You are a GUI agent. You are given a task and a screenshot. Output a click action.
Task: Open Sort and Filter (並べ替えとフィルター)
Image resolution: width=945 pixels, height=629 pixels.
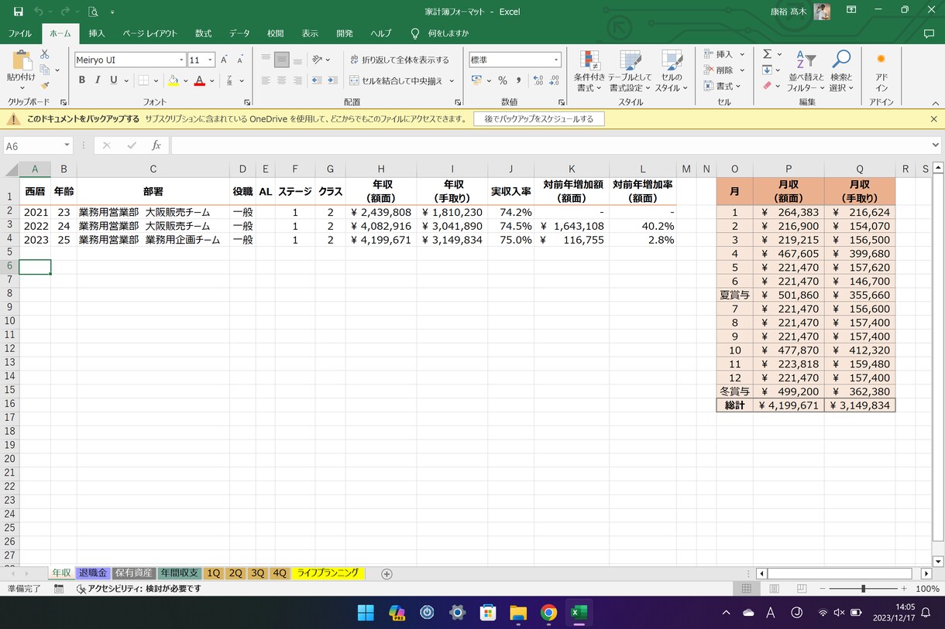pyautogui.click(x=806, y=71)
